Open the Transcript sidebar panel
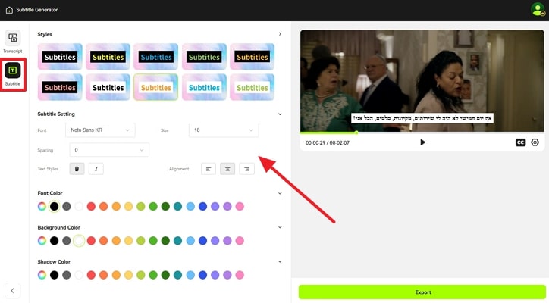 point(13,42)
